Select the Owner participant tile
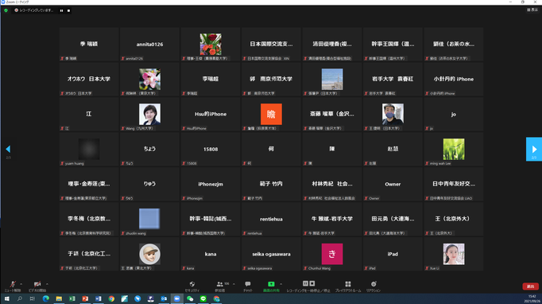 [393, 184]
